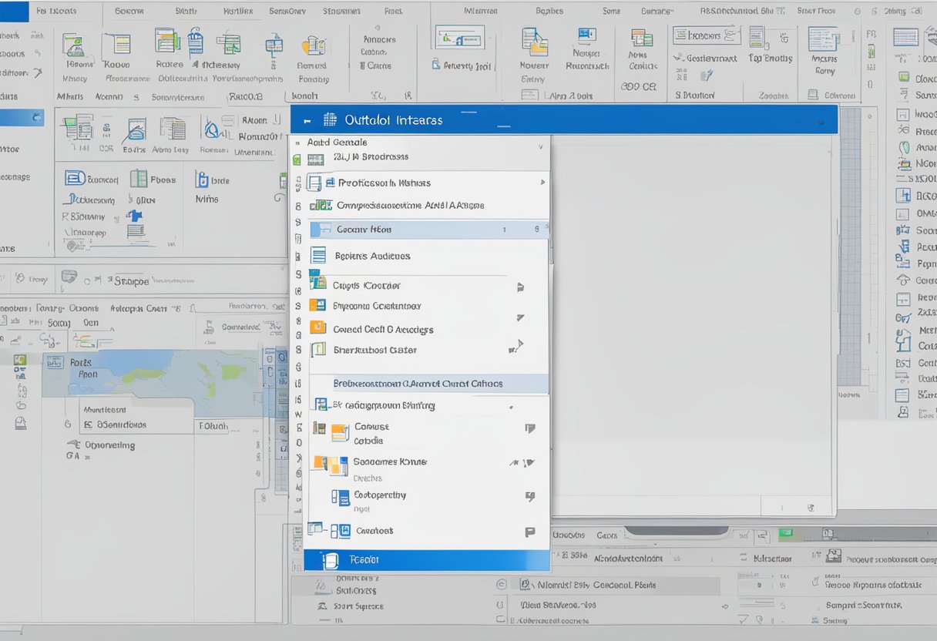Click the vertical scrollbar beside the dropdown menu
Viewport: 937px width, 641px height.
point(551,308)
